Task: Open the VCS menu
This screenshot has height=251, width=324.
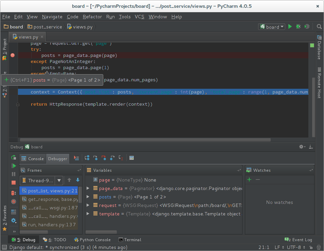Action: click(139, 17)
